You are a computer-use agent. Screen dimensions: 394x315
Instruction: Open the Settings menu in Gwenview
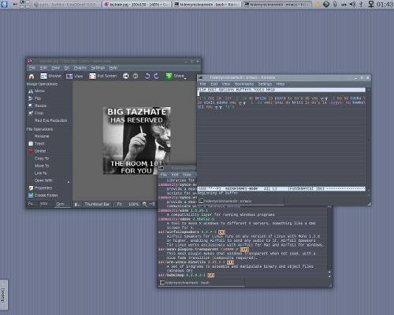98,68
